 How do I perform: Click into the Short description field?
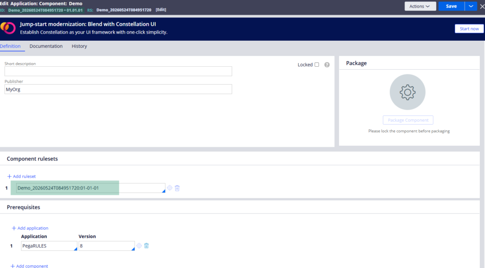coord(118,71)
